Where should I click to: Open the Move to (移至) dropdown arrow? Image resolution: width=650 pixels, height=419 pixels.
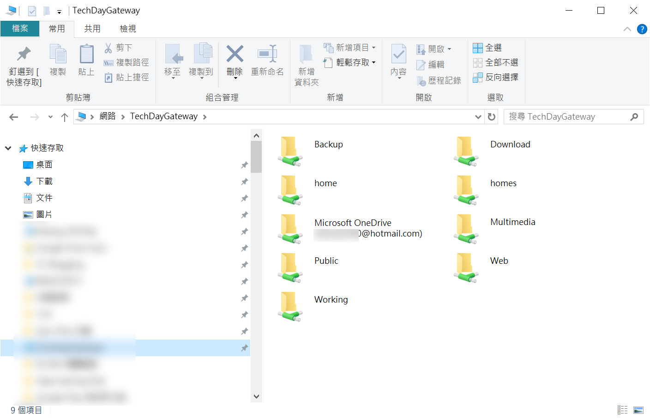click(x=174, y=79)
